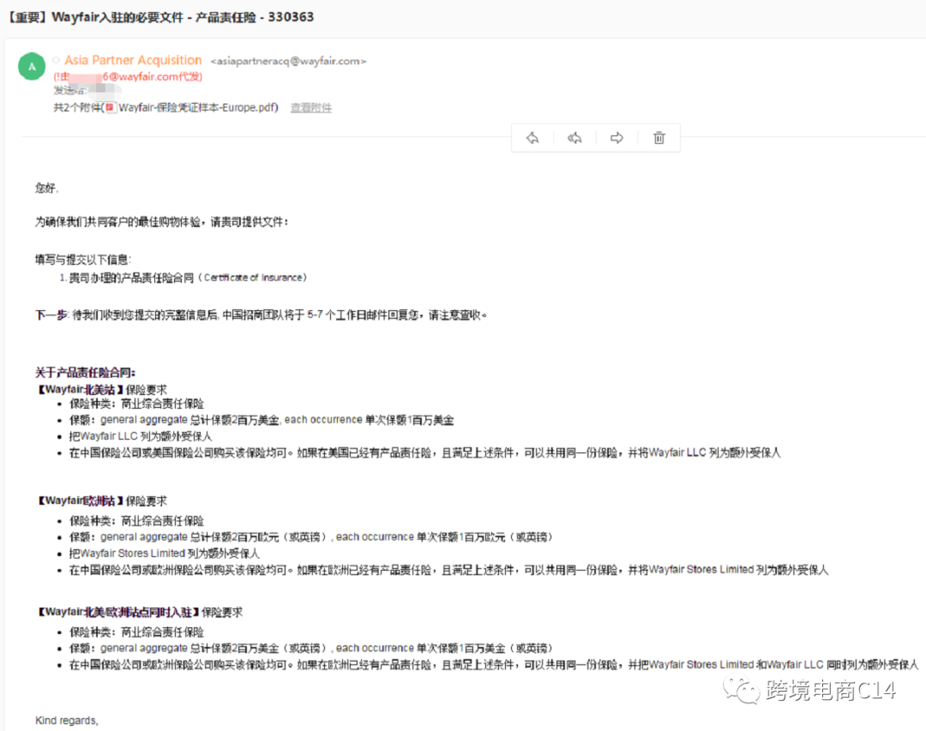Click the asiapartneracq@wayfair.com address
The height and width of the screenshot is (731, 926).
288,61
